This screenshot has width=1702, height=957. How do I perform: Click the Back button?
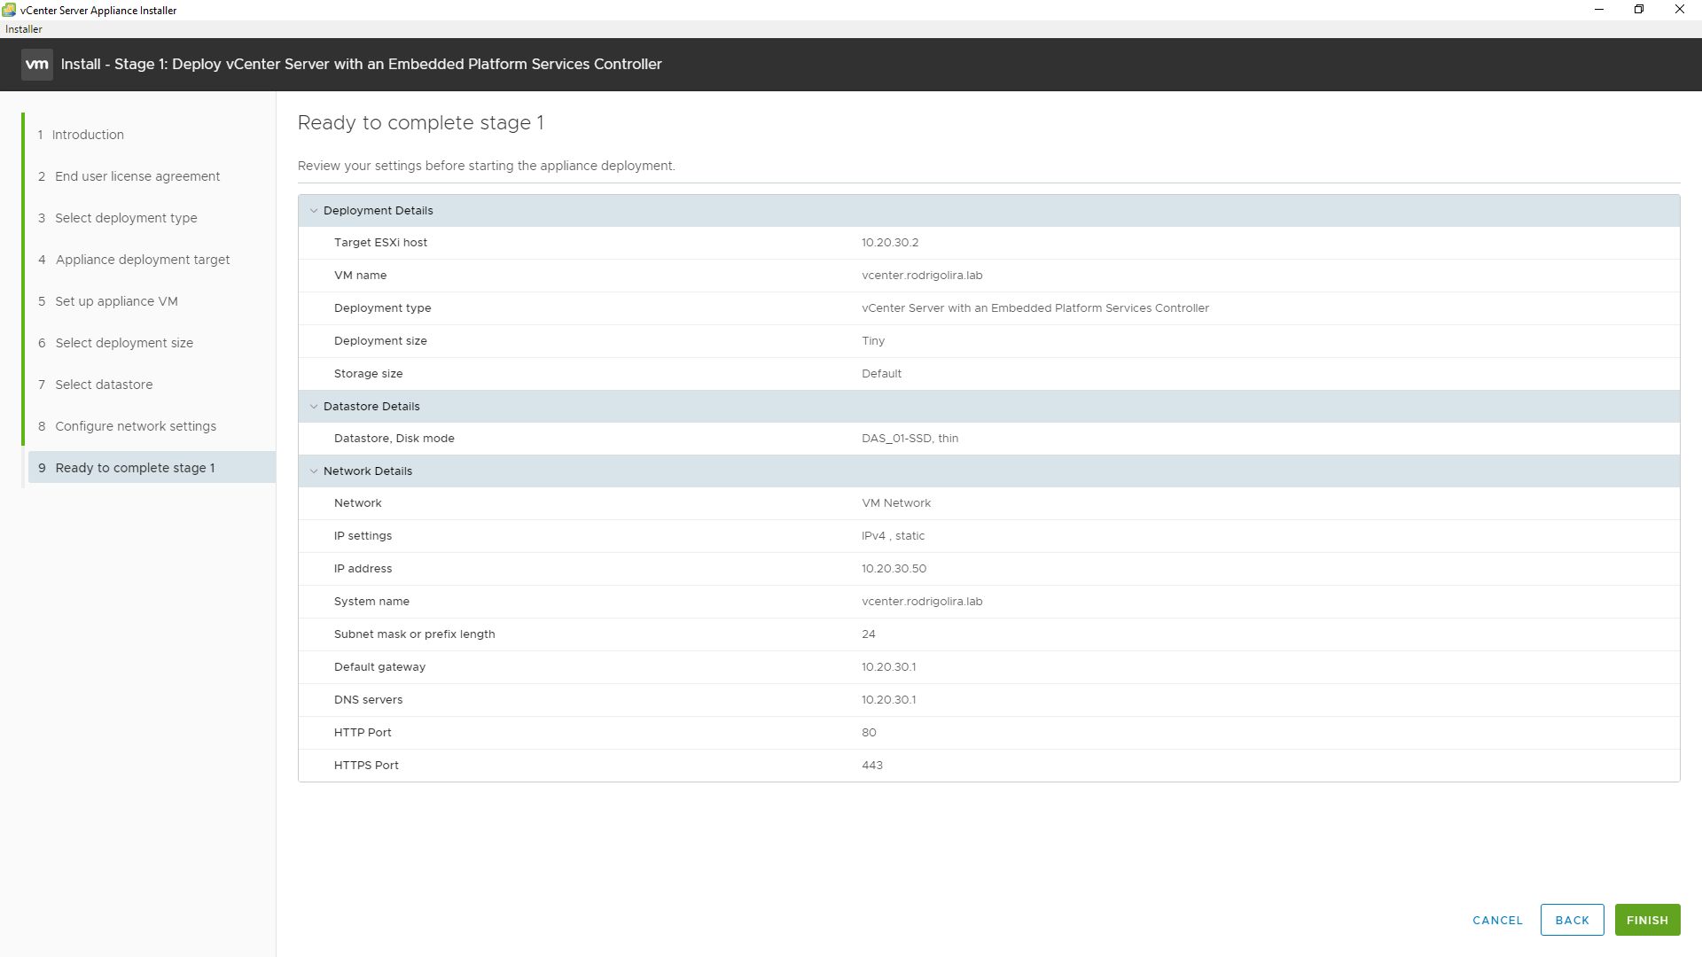click(x=1572, y=920)
